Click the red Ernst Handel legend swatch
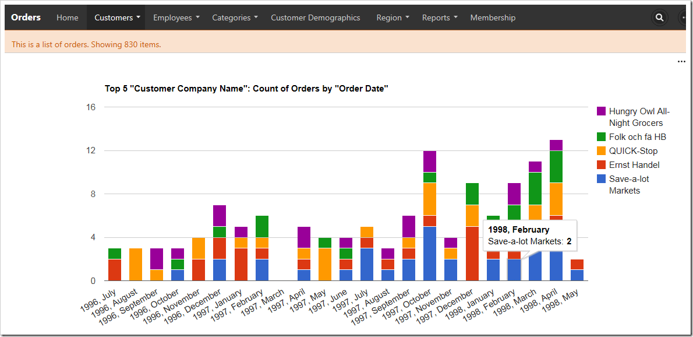Screen dimensions: 693x337 (x=601, y=165)
